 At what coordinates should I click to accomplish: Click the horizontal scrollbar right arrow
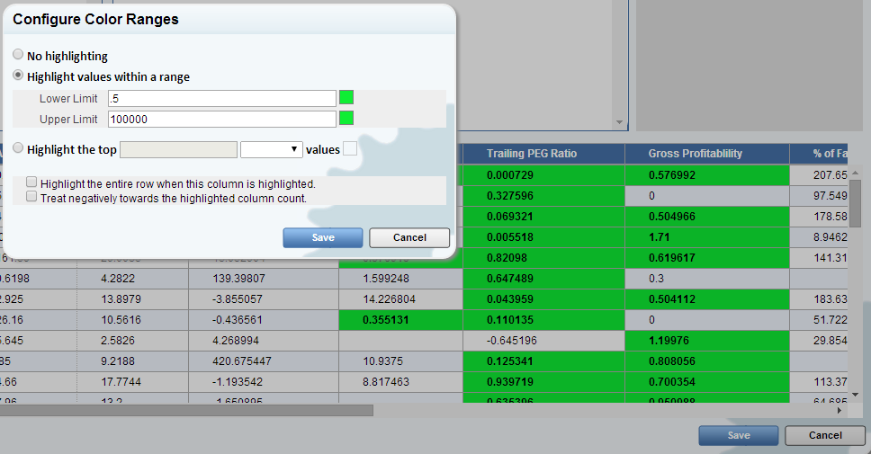[x=839, y=411]
